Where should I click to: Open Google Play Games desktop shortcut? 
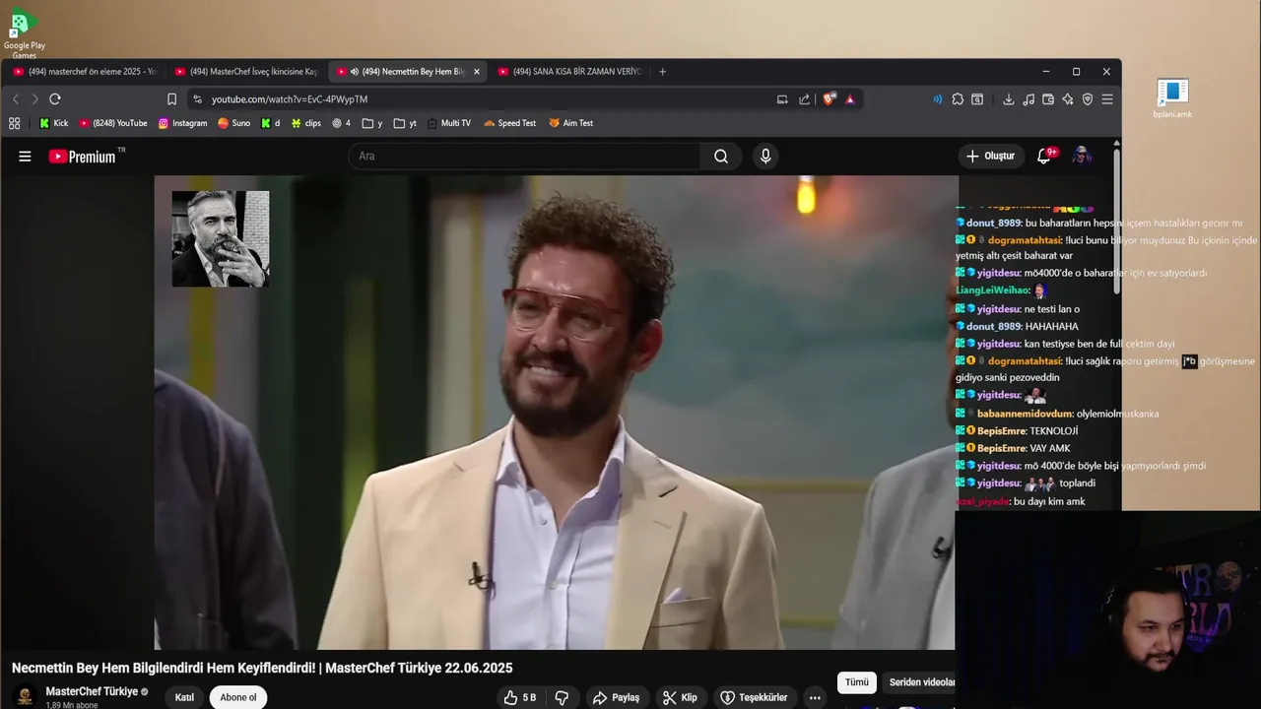pyautogui.click(x=24, y=32)
